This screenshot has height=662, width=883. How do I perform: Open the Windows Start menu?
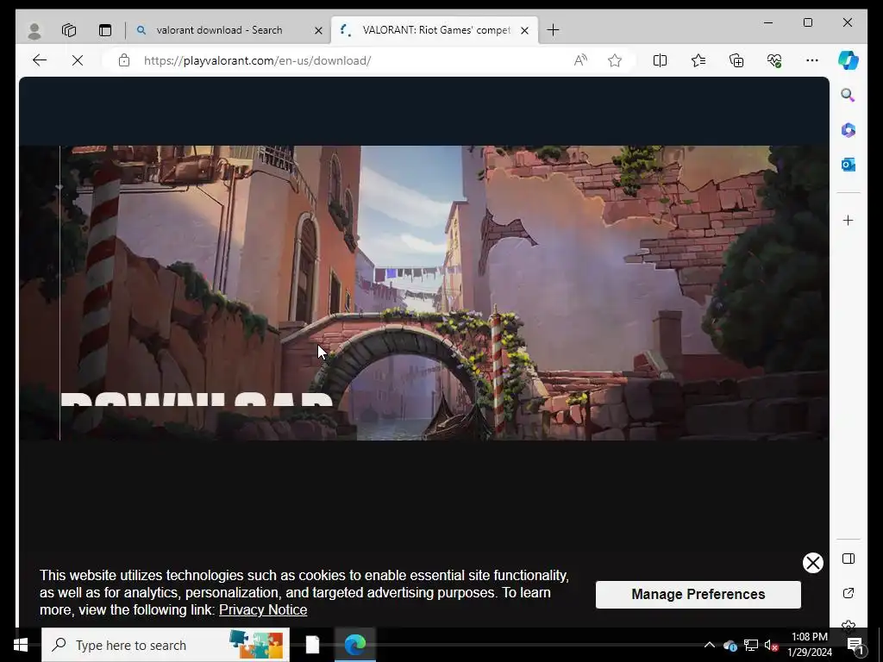coord(21,645)
